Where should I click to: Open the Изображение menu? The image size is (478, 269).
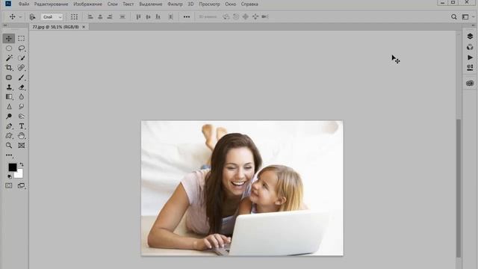[87, 4]
